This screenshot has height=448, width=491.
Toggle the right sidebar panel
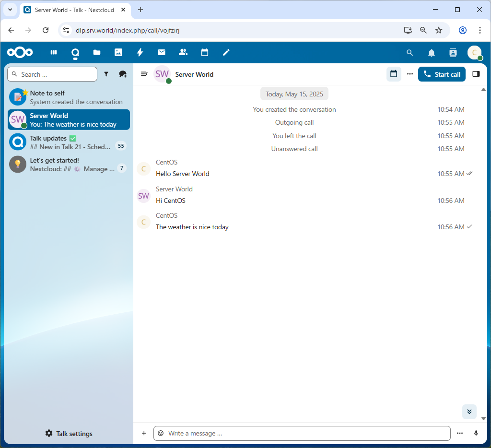coord(476,74)
